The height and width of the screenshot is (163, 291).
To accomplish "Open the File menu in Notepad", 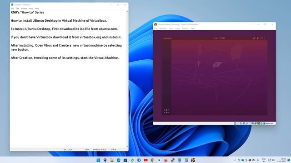I will [12, 9].
